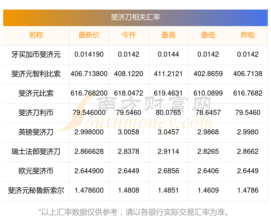
Task: Select the 欧元斐济币 row name
Action: (36, 171)
